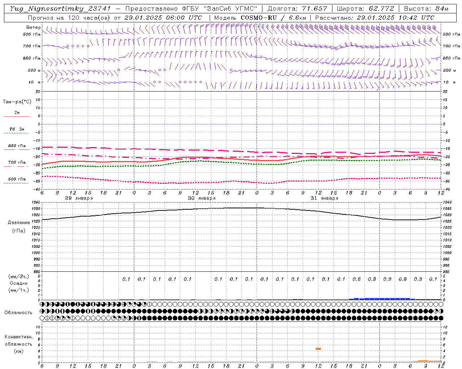The height and width of the screenshot is (369, 462).
Task: Click the (мм/1ч.) units label
Action: pos(18,290)
